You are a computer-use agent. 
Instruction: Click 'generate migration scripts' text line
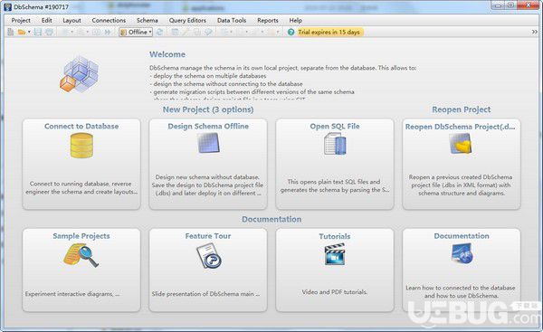(x=252, y=92)
